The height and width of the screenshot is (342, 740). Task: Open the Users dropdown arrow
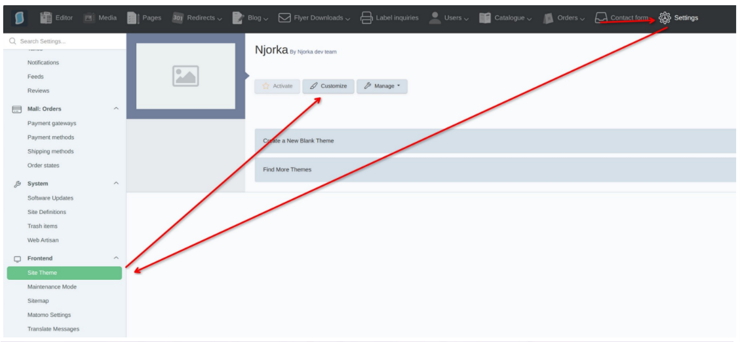[466, 19]
